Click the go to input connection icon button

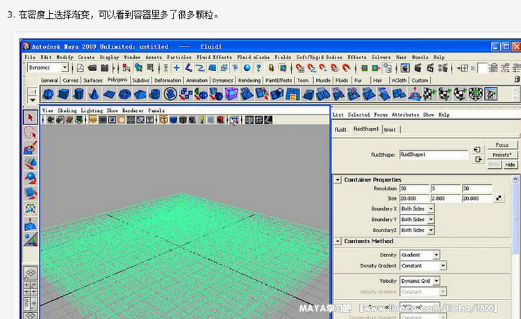pos(477,149)
